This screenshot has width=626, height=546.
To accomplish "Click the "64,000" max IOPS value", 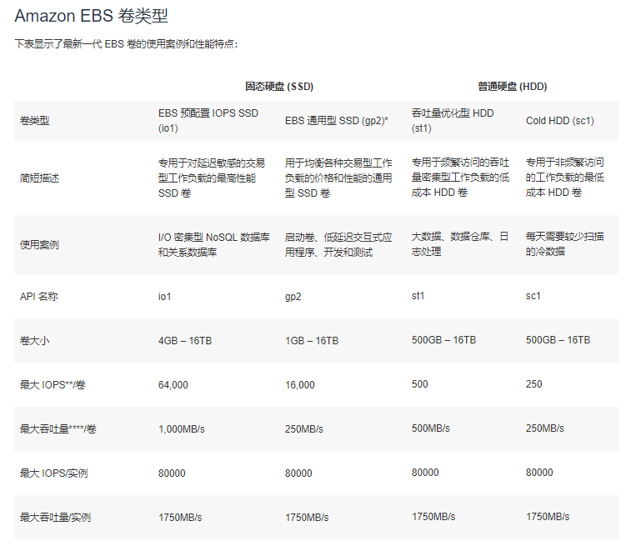I will coord(173,385).
